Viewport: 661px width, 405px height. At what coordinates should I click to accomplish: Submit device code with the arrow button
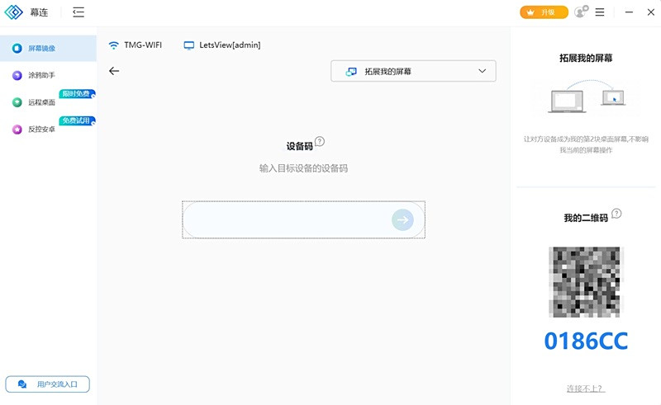click(402, 219)
